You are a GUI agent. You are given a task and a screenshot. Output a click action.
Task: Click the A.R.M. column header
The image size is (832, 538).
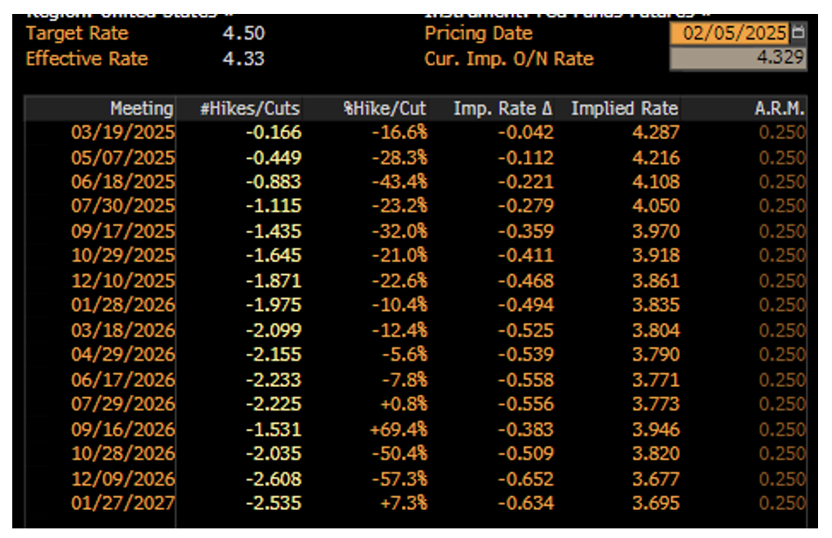780,109
